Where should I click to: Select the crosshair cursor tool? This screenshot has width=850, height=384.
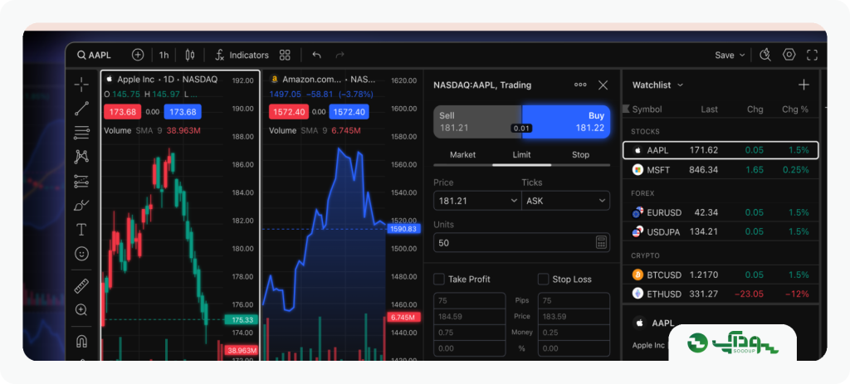(81, 84)
